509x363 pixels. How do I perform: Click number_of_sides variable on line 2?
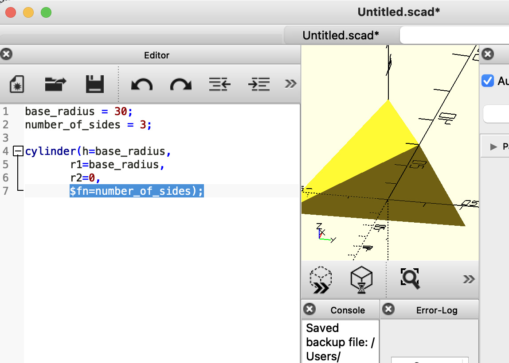(73, 125)
